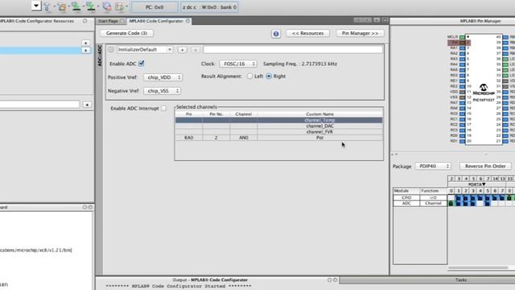
Task: Click the PC: 0x0 status field
Action: pos(154,7)
